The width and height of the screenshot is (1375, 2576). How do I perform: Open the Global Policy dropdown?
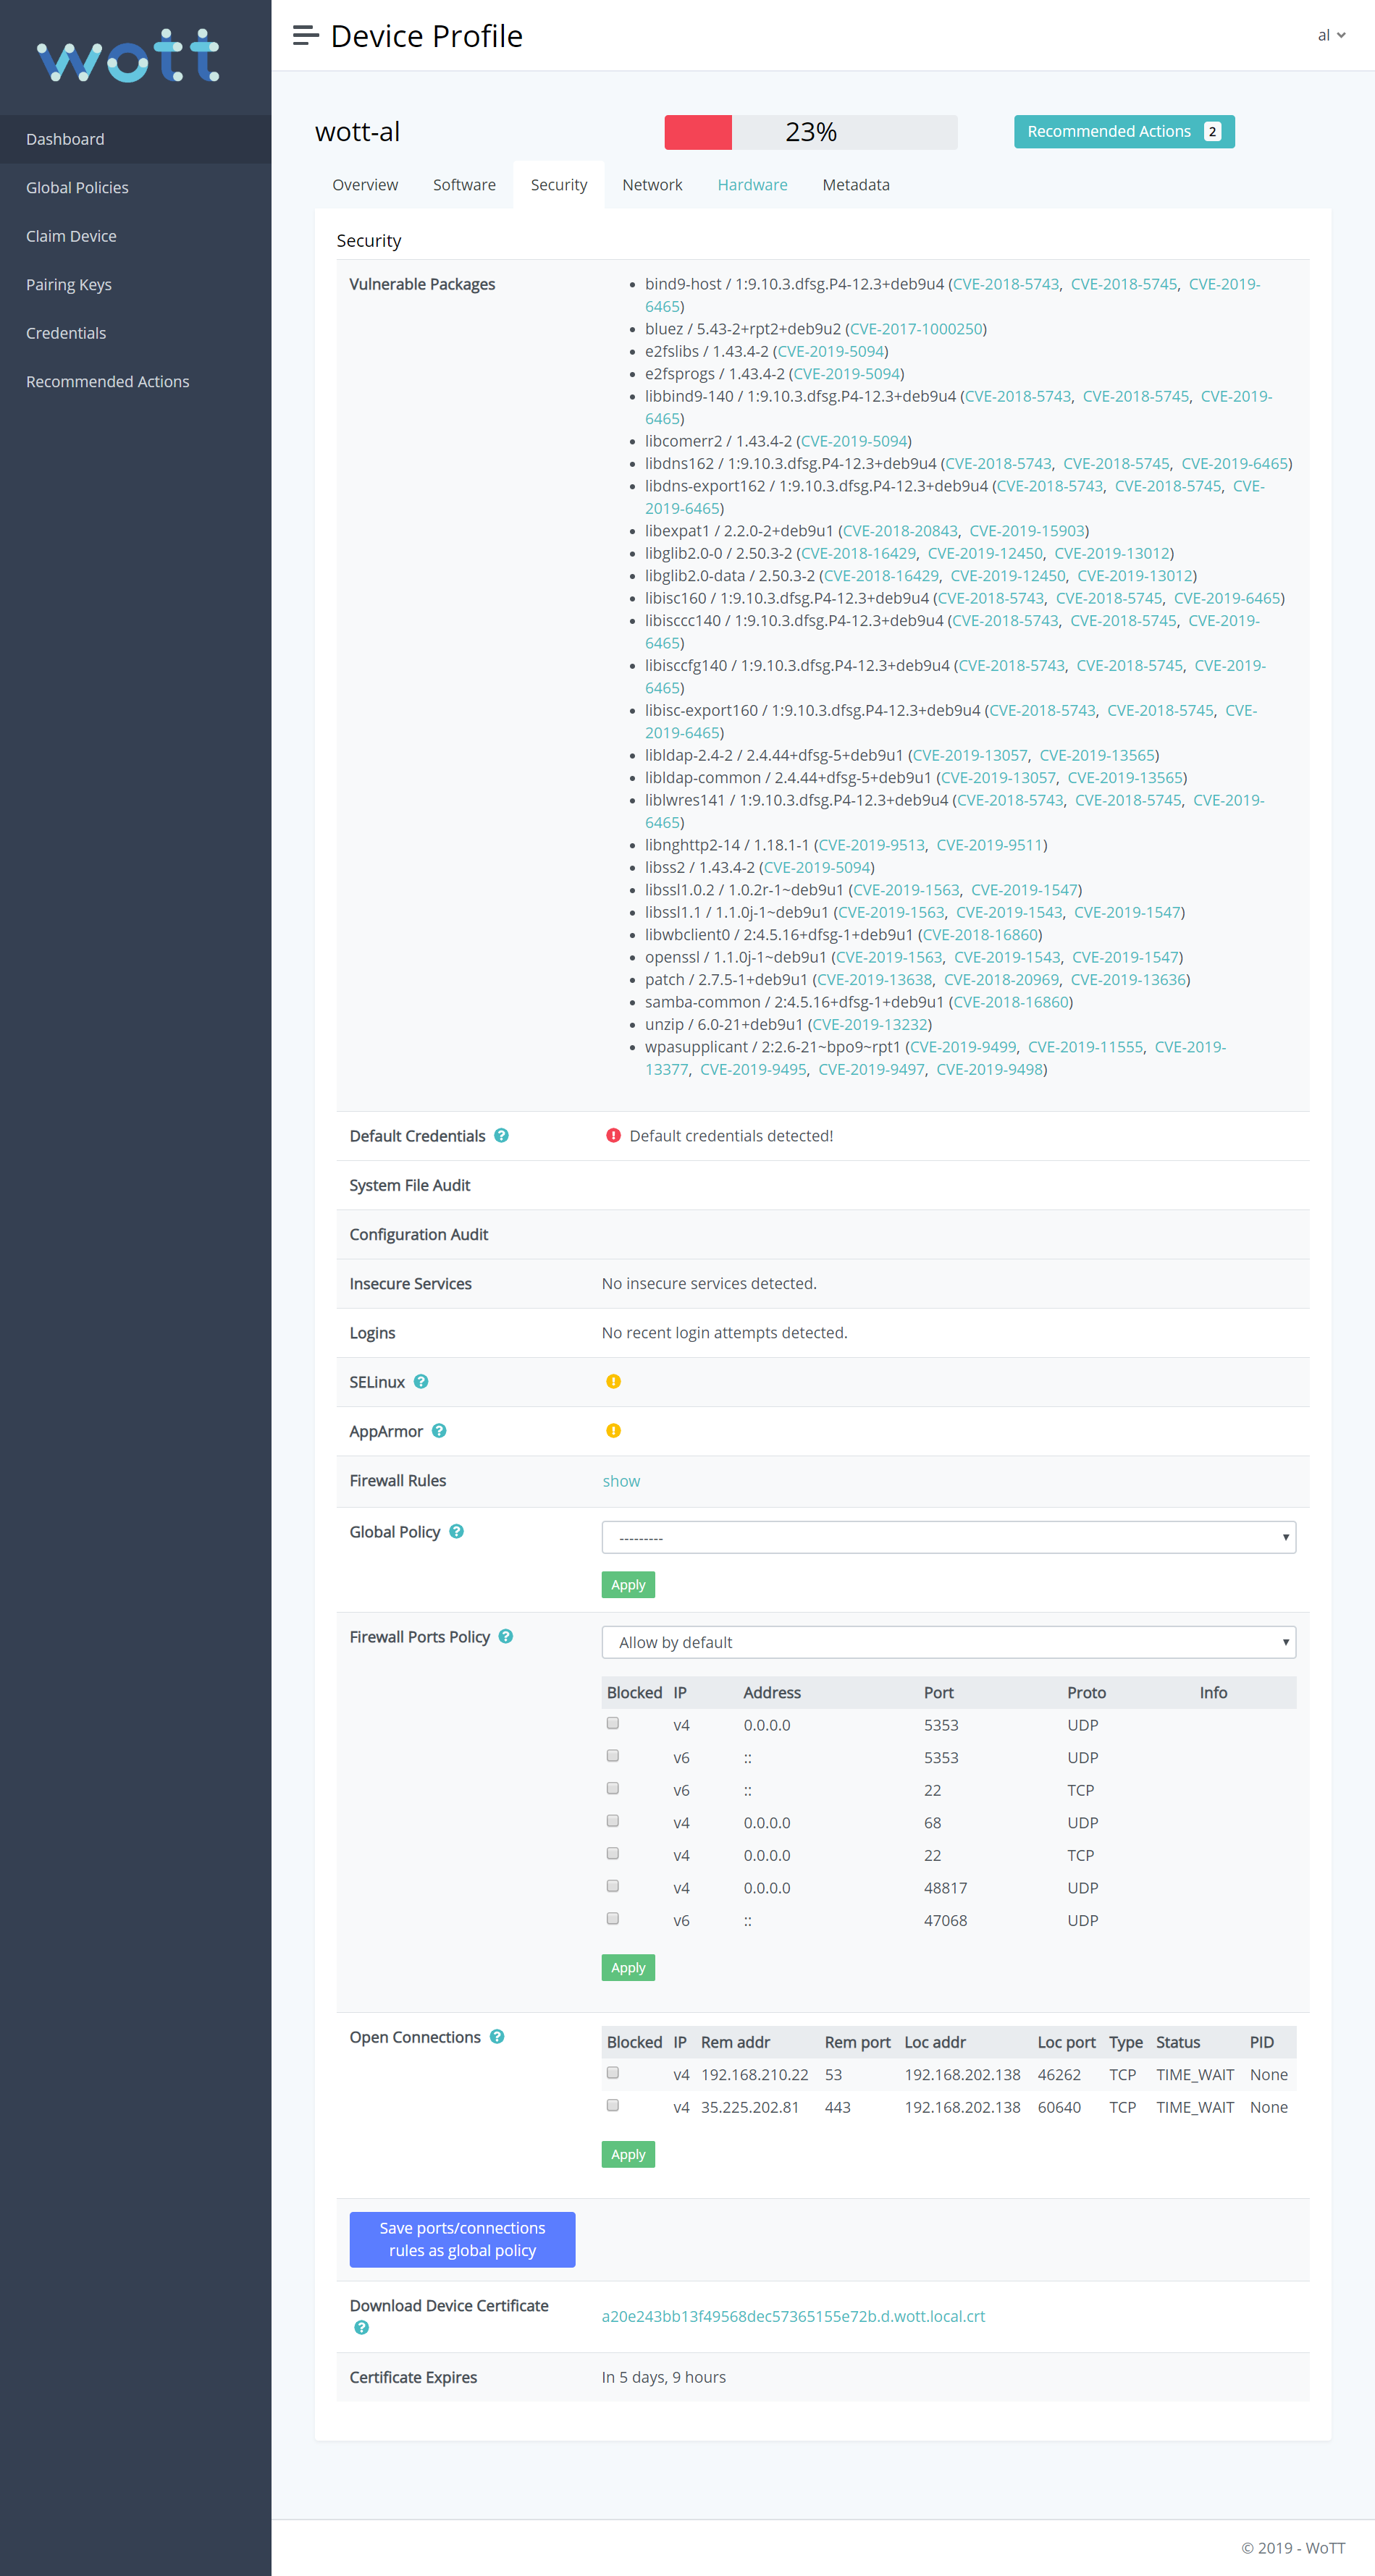coord(948,1537)
